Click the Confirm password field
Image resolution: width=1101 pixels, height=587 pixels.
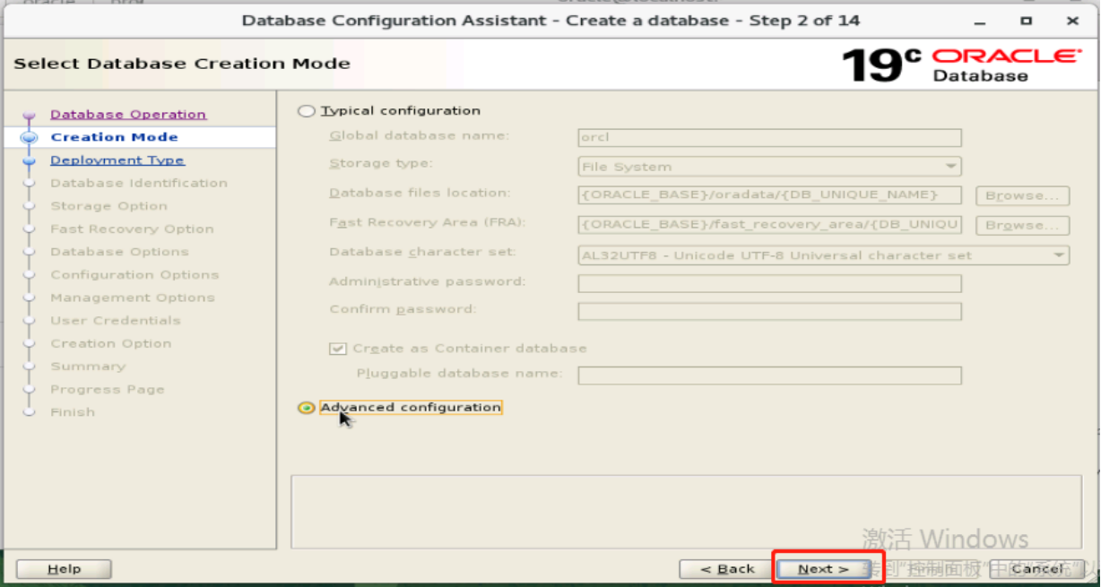coord(770,311)
